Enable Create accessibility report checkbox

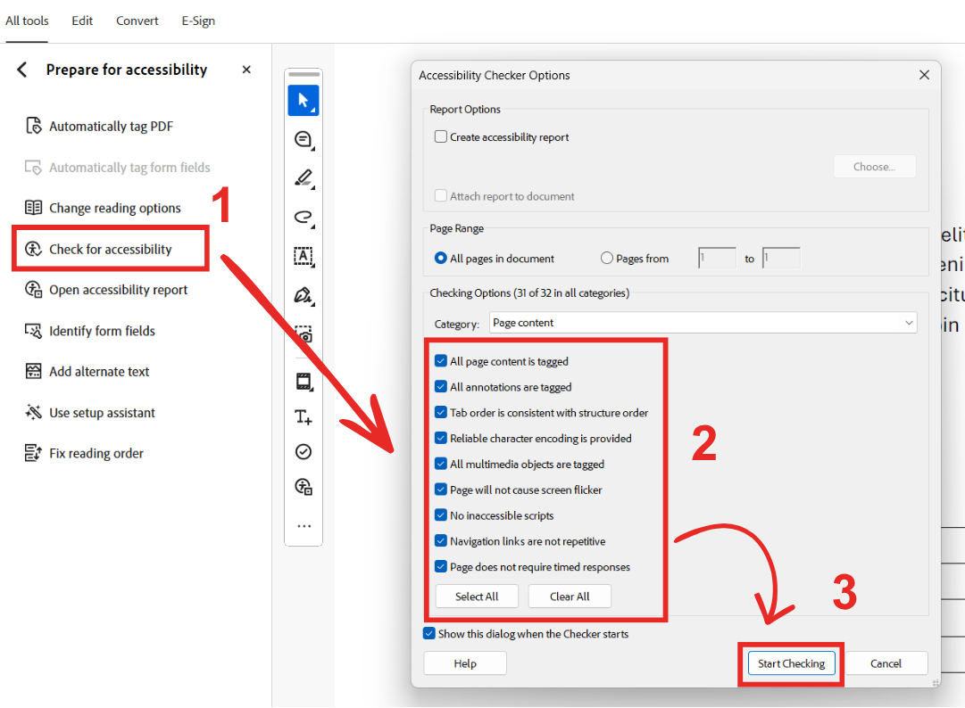pos(441,136)
